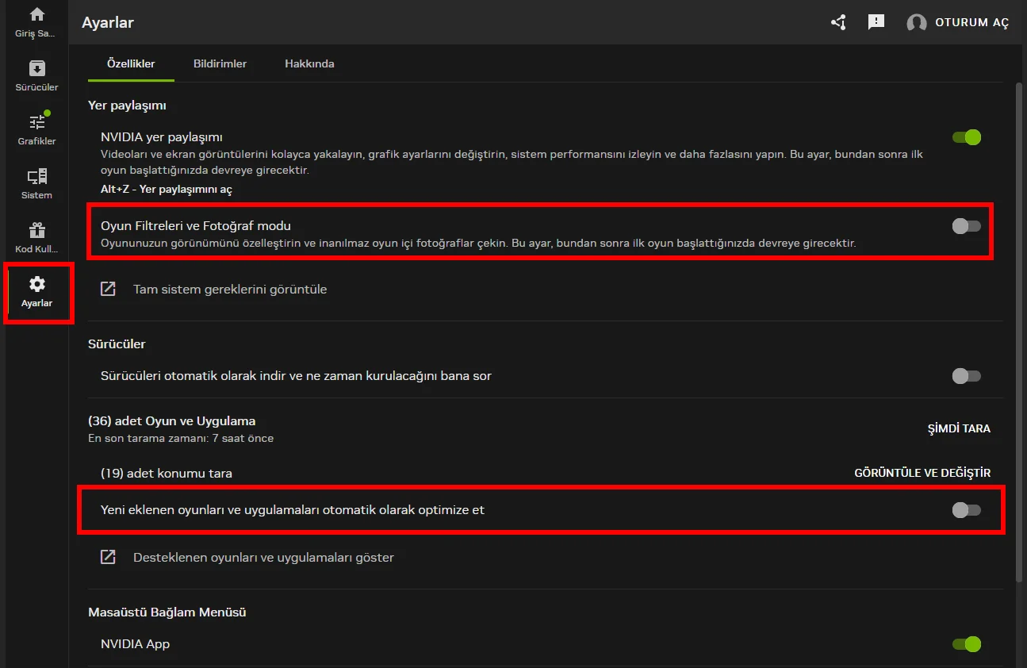1027x668 pixels.
Task: Click the GÖRÜNTÜLE VE DEĞİŞTİR button
Action: pos(922,473)
